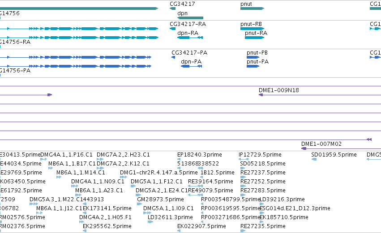
Task: Select the IP12729.5prime EST label
Action: click(x=260, y=155)
